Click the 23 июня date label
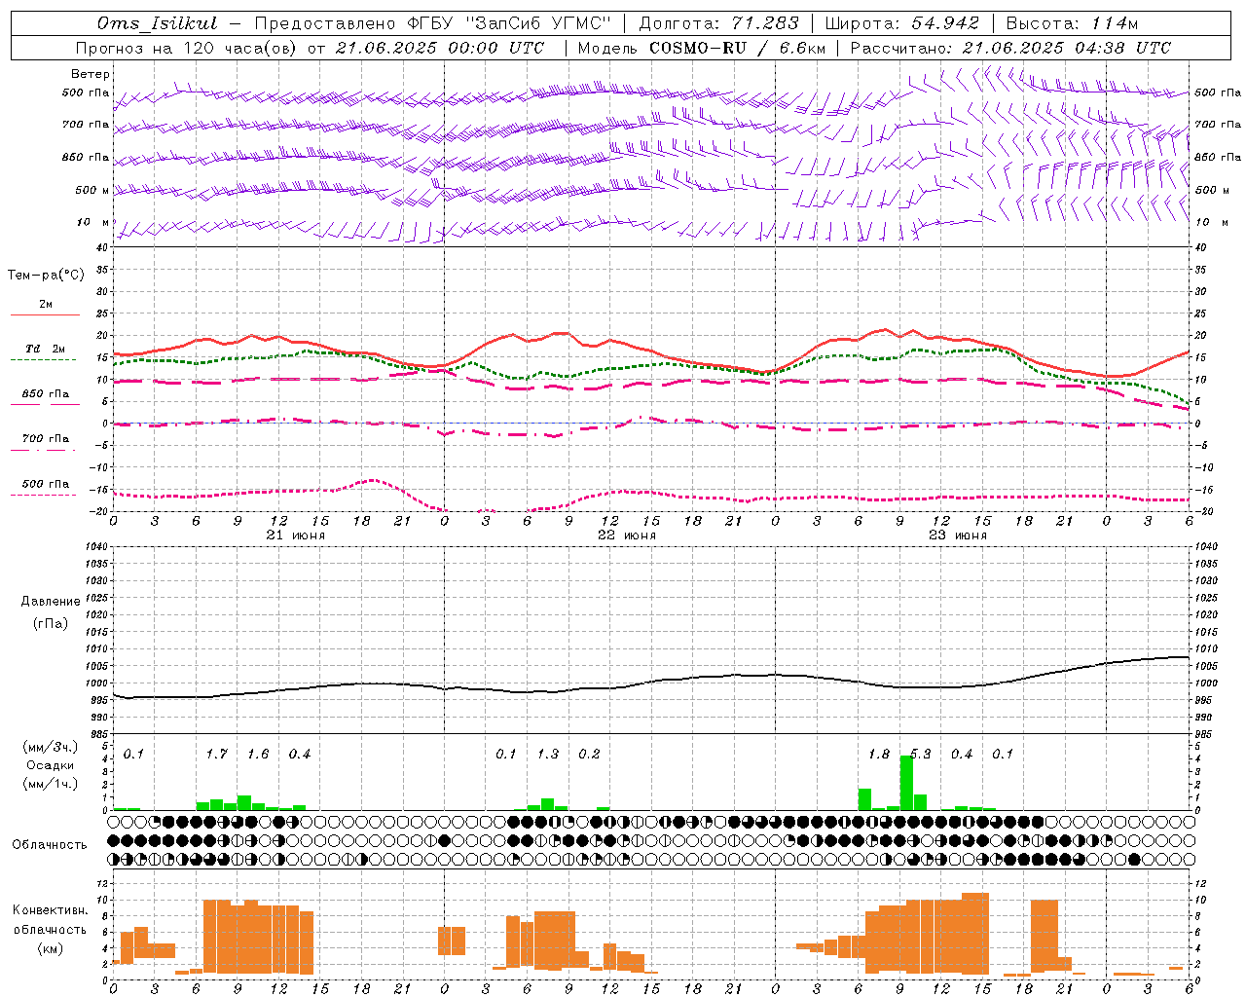The height and width of the screenshot is (997, 1246). point(958,535)
